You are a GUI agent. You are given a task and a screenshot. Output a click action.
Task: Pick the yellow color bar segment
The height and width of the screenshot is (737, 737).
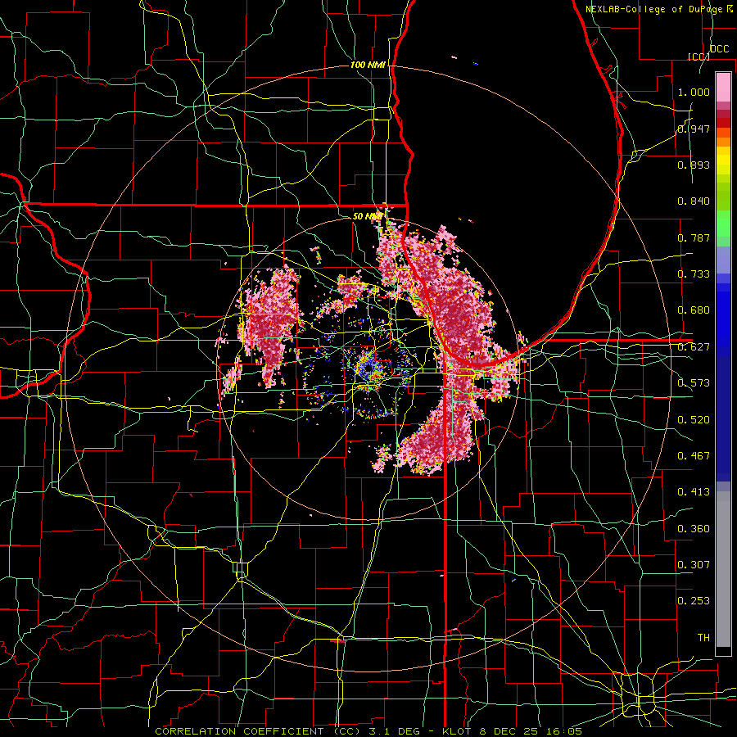[x=723, y=161]
